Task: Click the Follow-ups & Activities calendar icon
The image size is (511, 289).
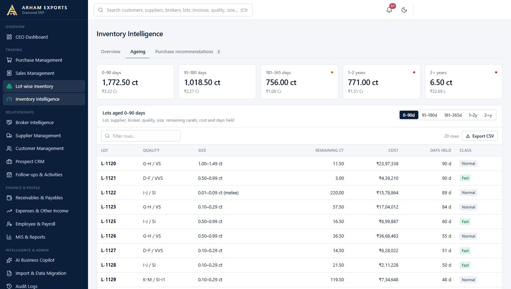Action: [9, 175]
